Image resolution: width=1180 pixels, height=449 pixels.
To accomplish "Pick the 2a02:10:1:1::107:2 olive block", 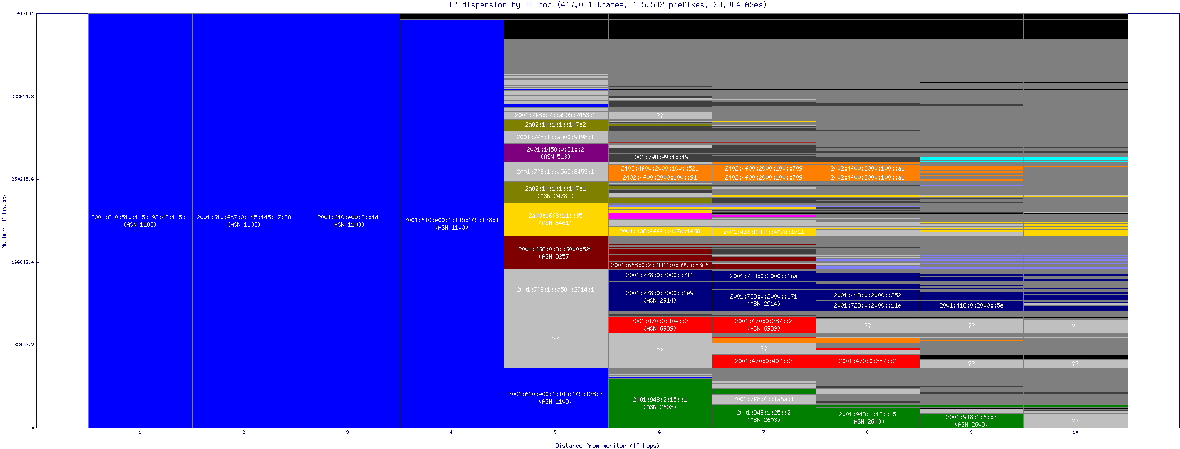I will (555, 125).
